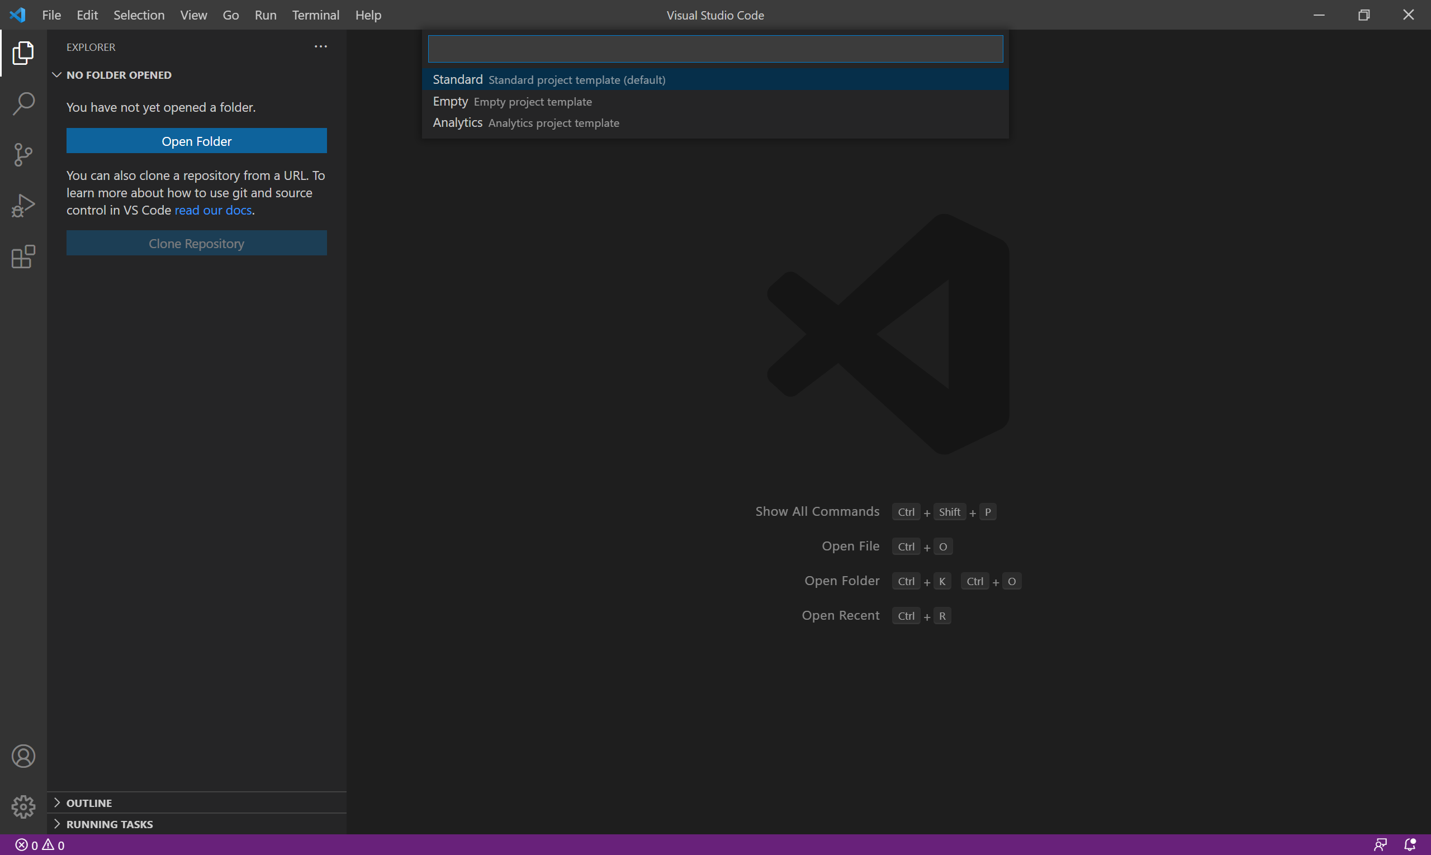Open the Terminal menu

pos(315,15)
